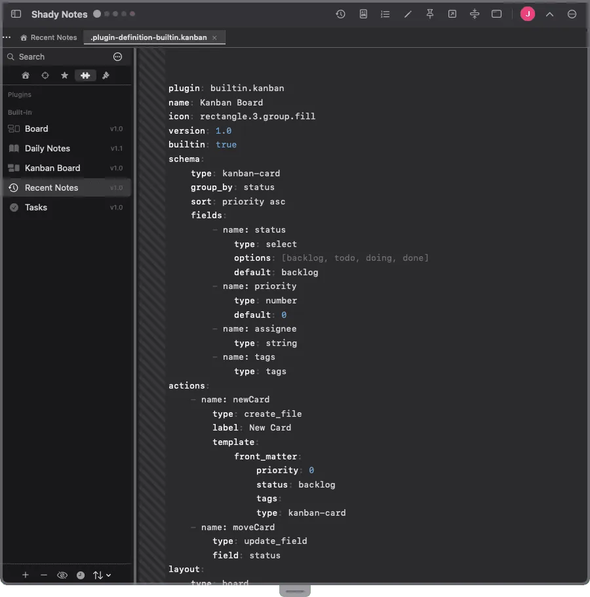Click 'New Card' label value
This screenshot has width=590, height=597.
[270, 428]
